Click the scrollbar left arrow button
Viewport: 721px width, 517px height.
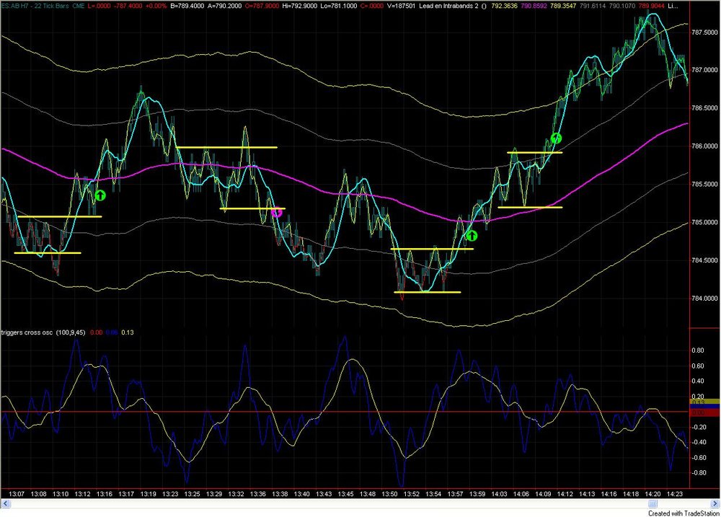pos(6,504)
